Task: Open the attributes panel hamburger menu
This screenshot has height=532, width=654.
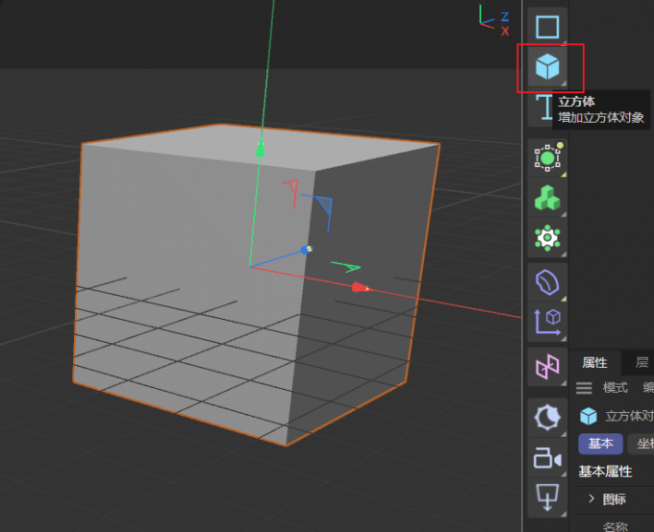Action: coord(584,388)
